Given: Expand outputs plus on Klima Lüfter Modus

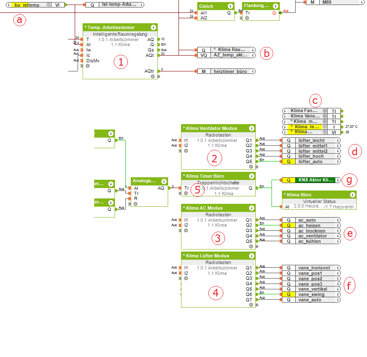Looking at the screenshot, I should 251,305.
